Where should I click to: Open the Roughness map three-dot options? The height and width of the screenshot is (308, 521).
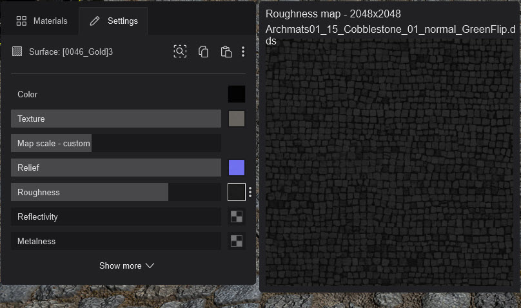[x=250, y=192]
